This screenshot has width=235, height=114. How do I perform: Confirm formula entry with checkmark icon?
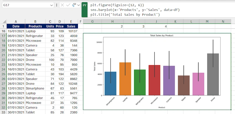[68, 5]
